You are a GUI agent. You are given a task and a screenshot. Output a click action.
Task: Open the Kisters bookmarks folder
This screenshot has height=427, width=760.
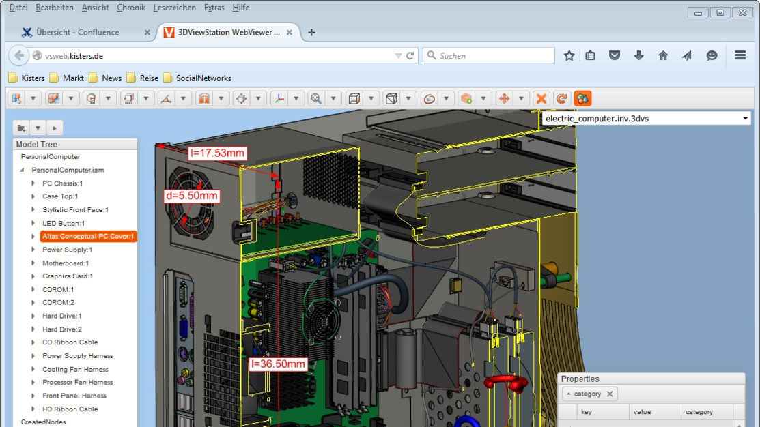tap(27, 78)
